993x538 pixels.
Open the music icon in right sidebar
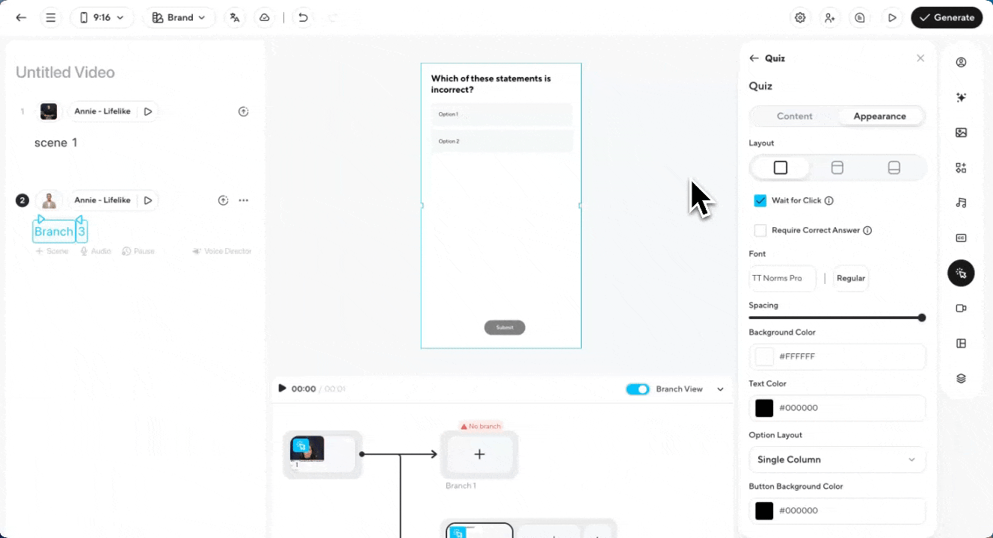tap(961, 202)
